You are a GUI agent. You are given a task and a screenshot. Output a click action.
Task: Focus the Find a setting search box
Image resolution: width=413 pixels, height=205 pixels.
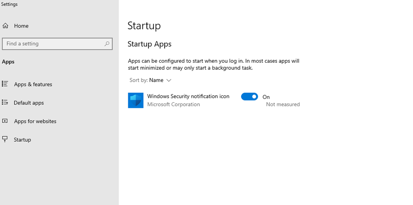[x=57, y=44]
